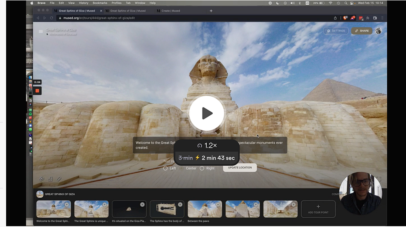Click the Share button

click(x=362, y=30)
